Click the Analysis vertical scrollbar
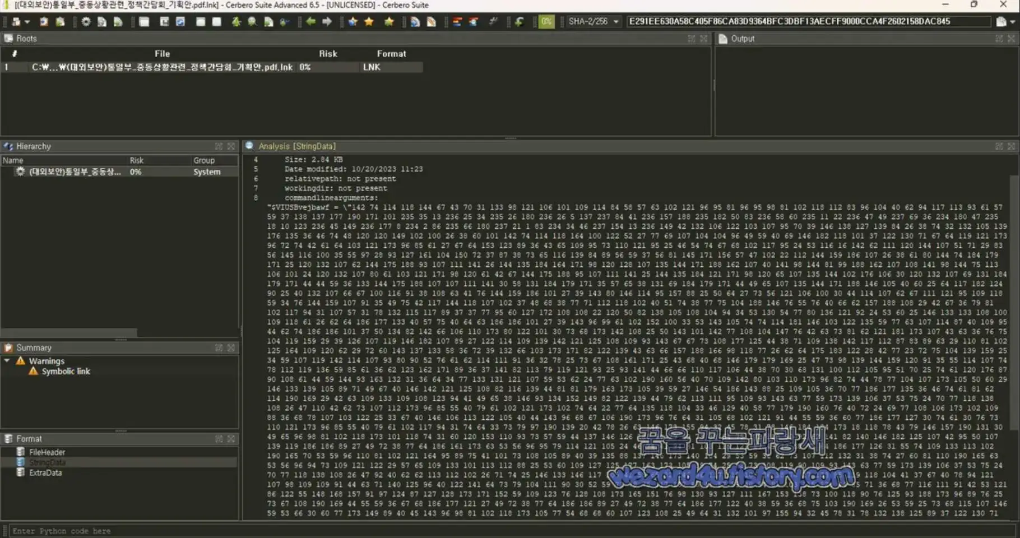This screenshot has width=1020, height=538. pyautogui.click(x=1014, y=303)
